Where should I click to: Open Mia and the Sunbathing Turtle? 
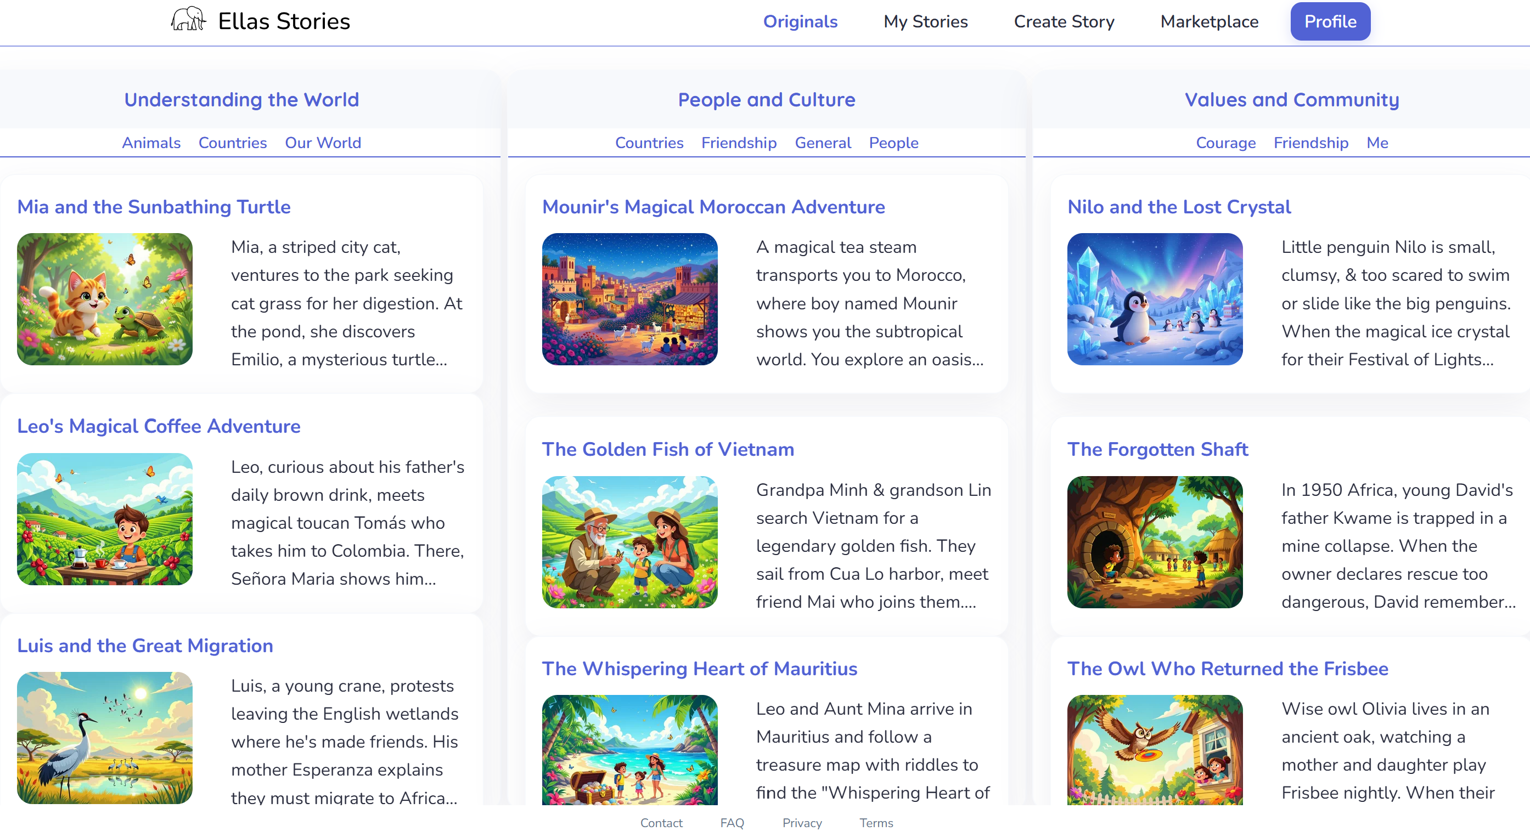click(x=154, y=207)
